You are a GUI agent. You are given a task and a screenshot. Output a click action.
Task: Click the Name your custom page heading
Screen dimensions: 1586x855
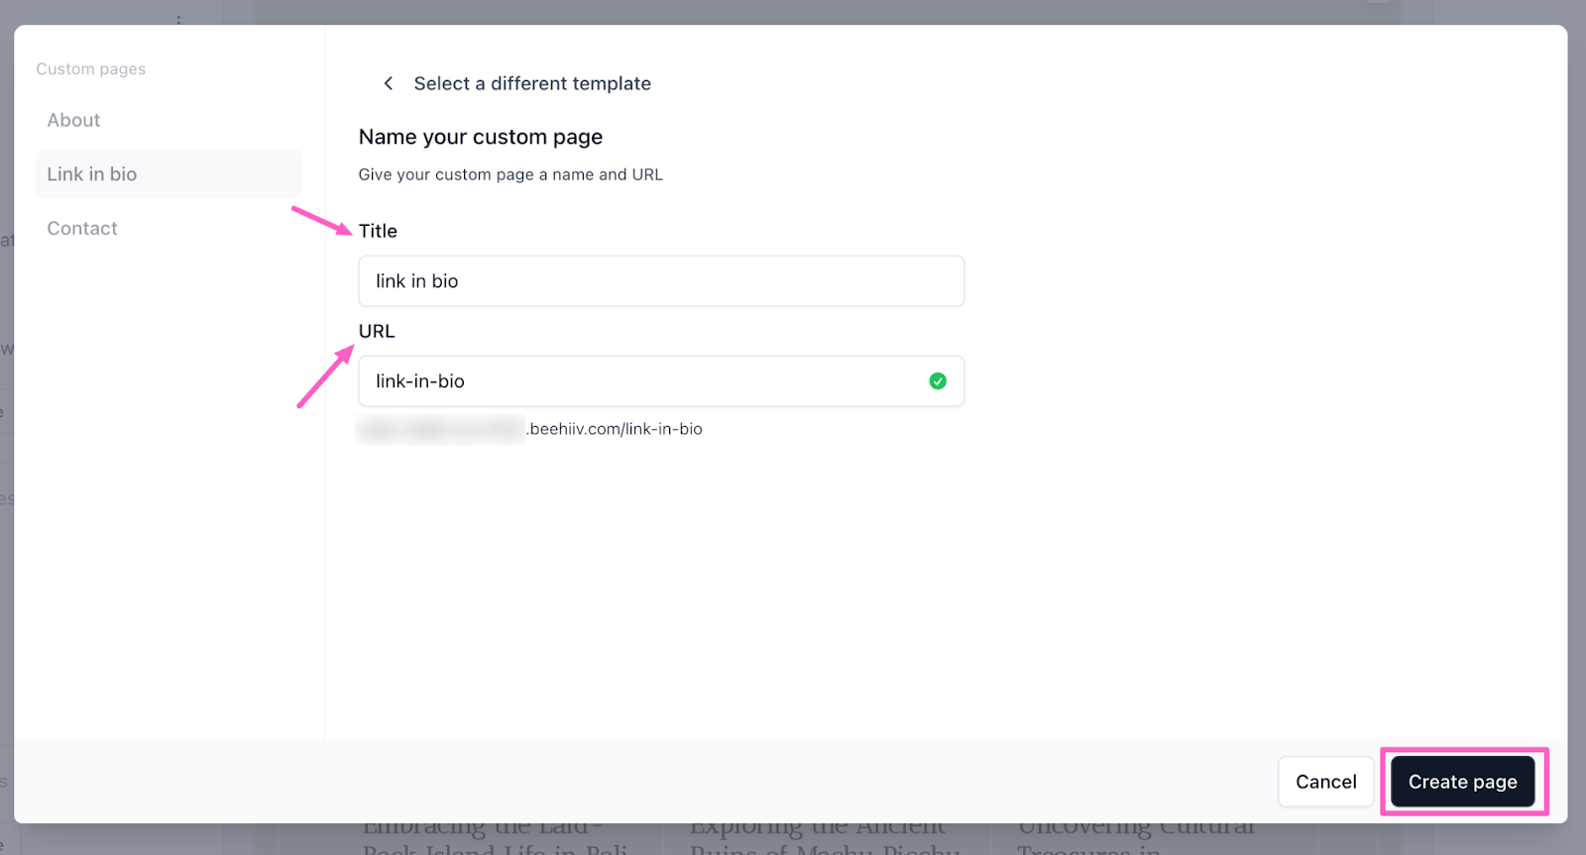481,137
